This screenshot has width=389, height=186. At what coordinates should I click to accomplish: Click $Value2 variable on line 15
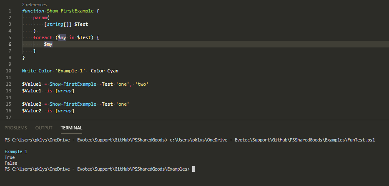click(x=32, y=104)
